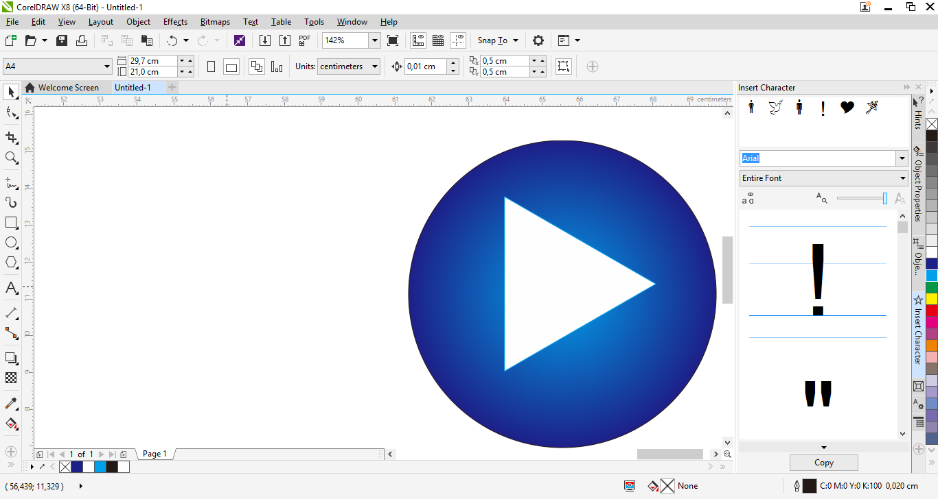Activate the Text tool

(x=11, y=288)
